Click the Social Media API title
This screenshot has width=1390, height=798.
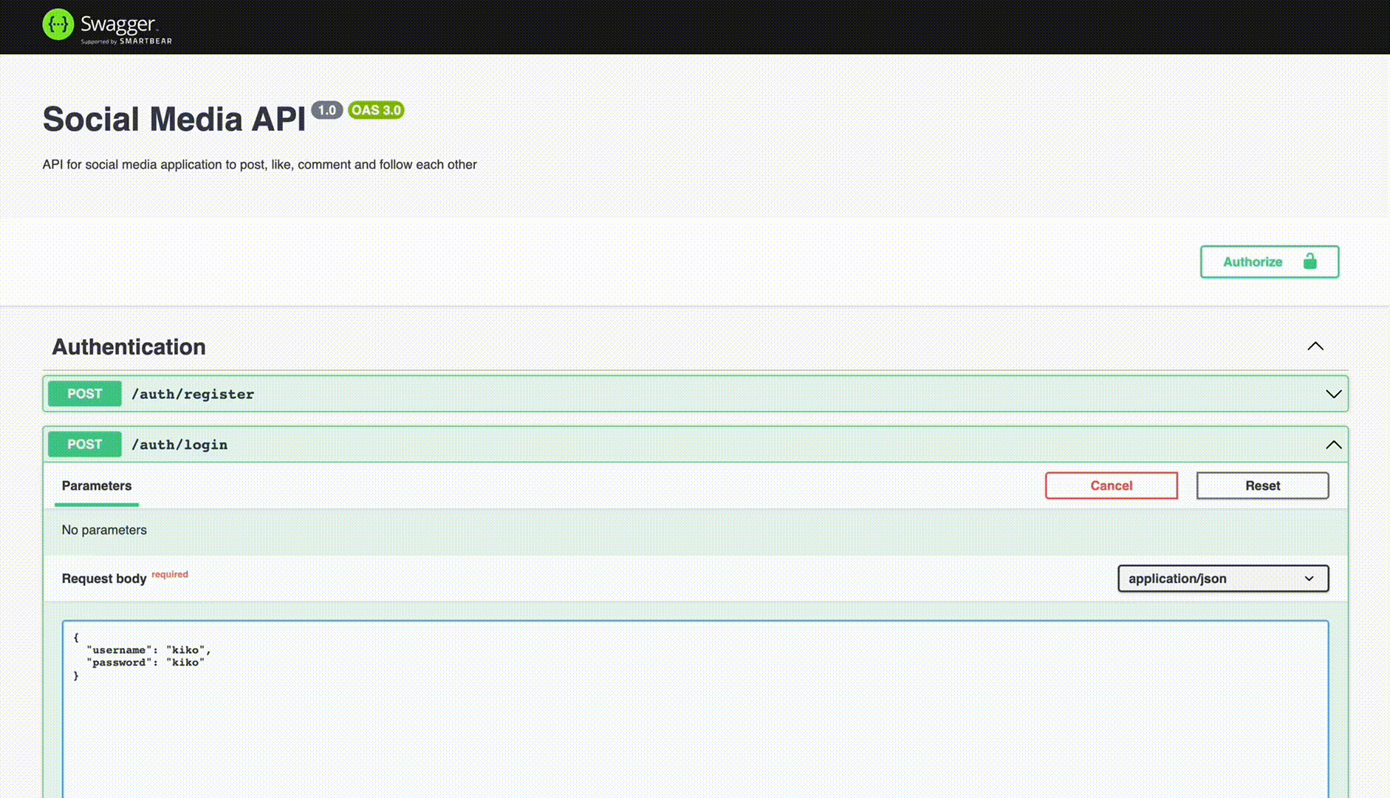coord(174,119)
